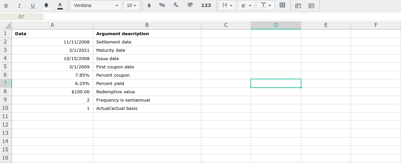
Task: Open the 123 number format menu
Action: point(206,5)
